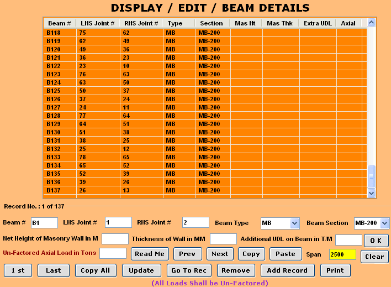Clear the form fields
This screenshot has width=391, height=287.
(x=374, y=257)
